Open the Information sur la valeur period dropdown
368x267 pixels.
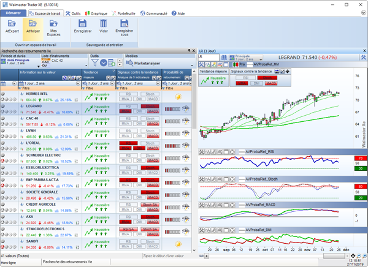click(78, 83)
